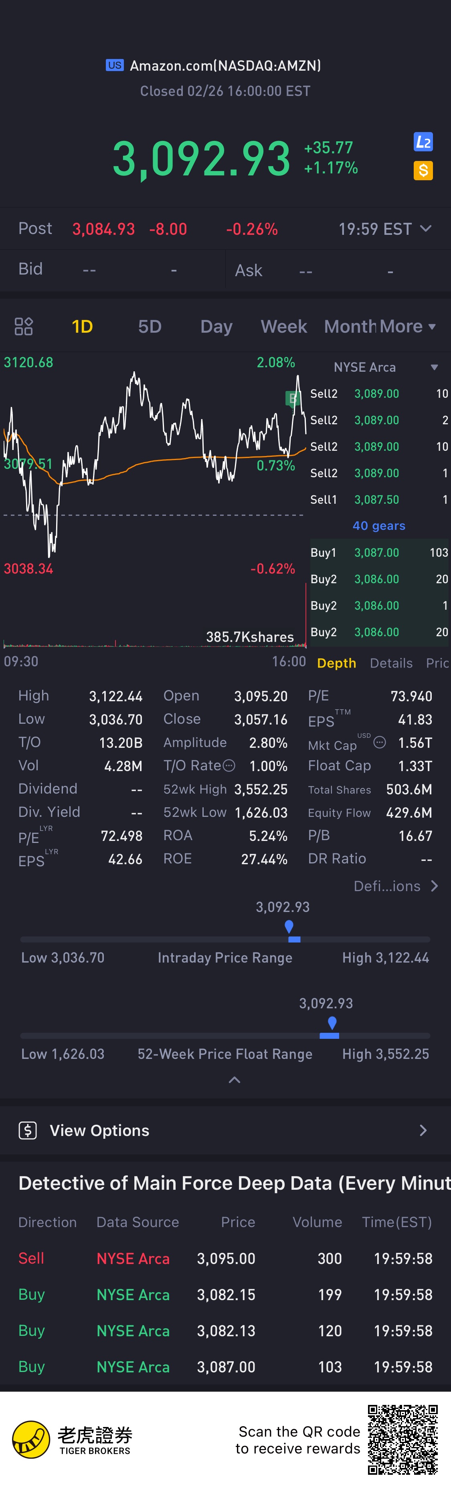Tap the QR code image
Image resolution: width=451 pixels, height=1488 pixels.
click(403, 1440)
